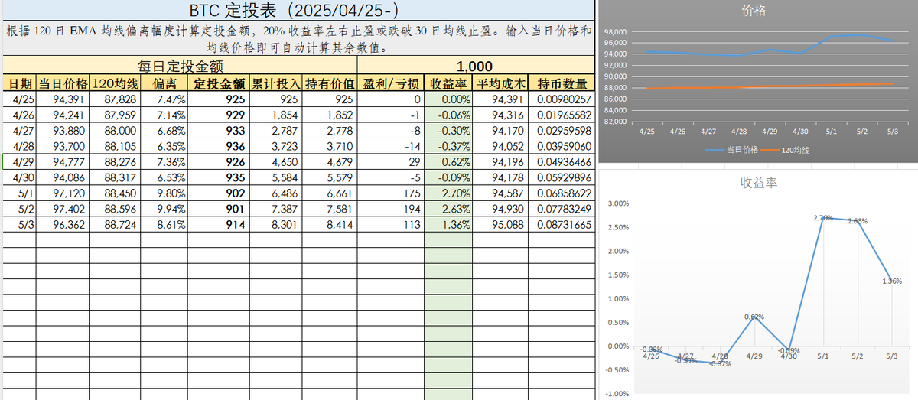
Task: Click the 盈利/亏损 column header
Action: click(390, 84)
